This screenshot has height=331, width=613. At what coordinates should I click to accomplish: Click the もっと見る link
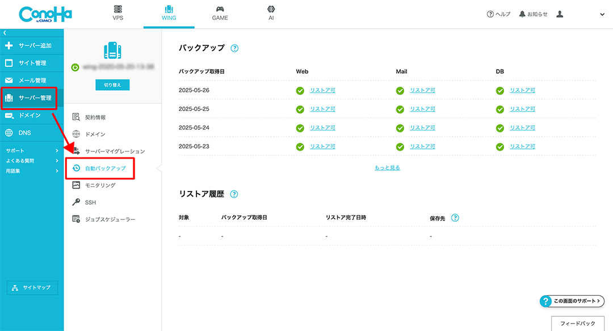(388, 167)
